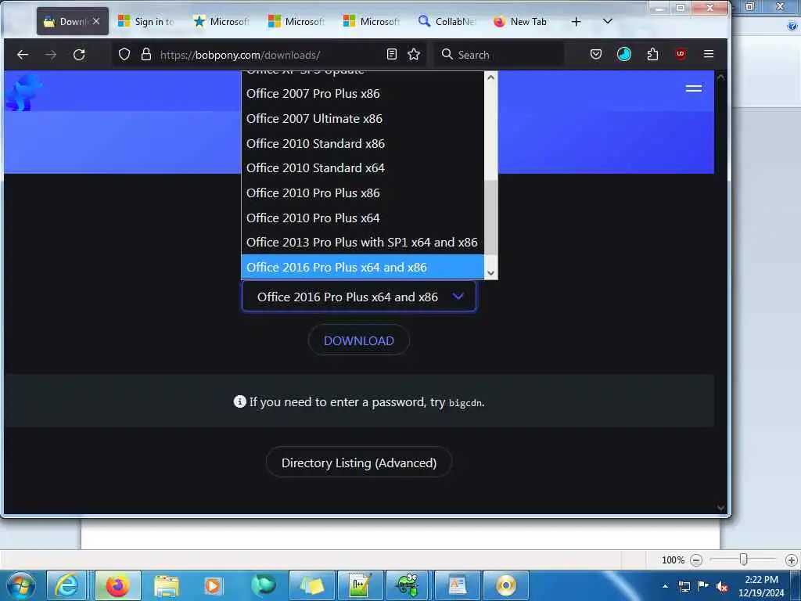
Task: Toggle reader view icon
Action: (392, 55)
